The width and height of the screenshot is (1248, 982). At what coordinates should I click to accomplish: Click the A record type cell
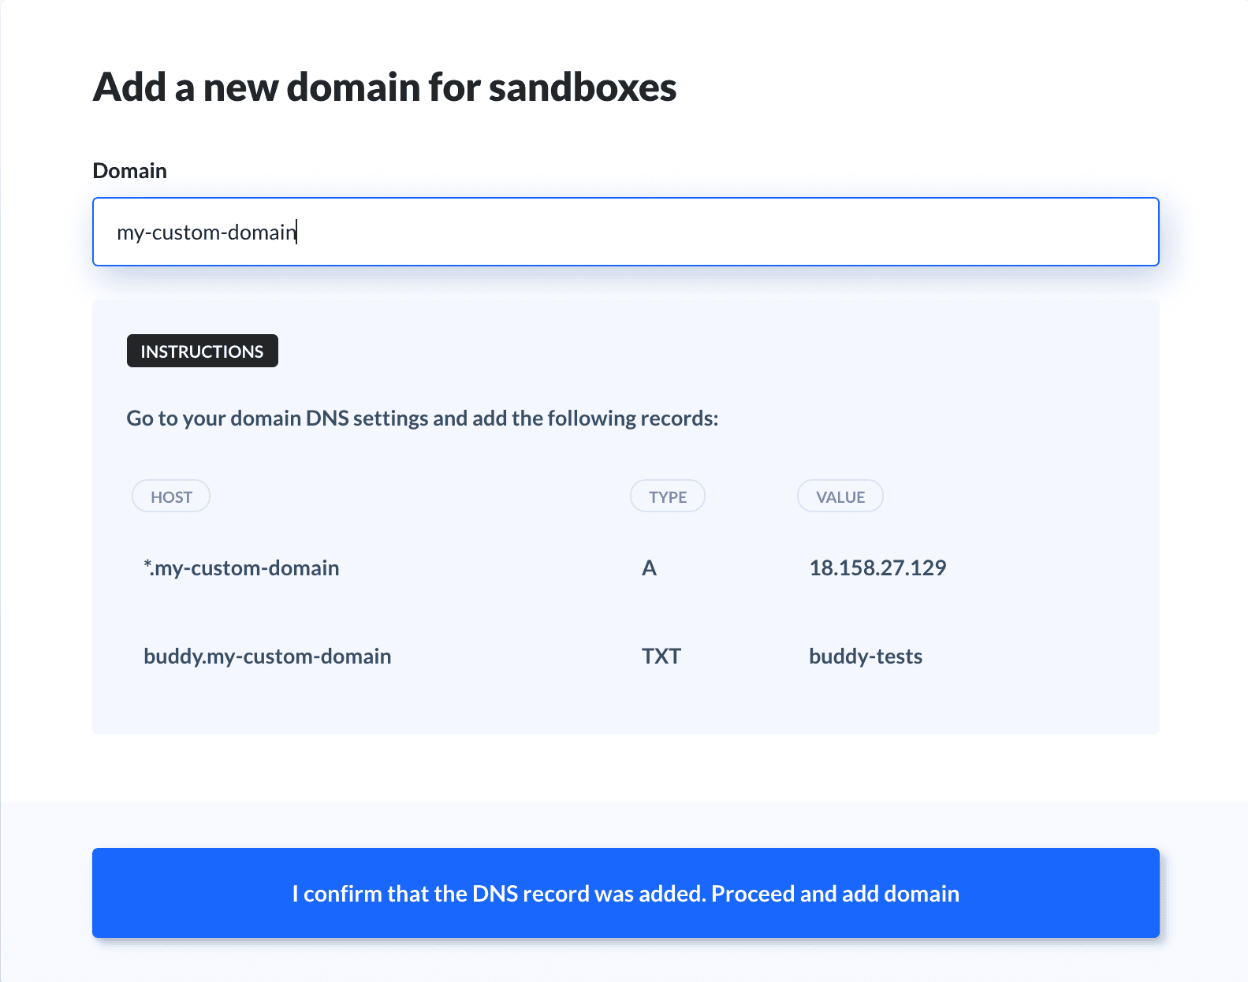(x=649, y=568)
